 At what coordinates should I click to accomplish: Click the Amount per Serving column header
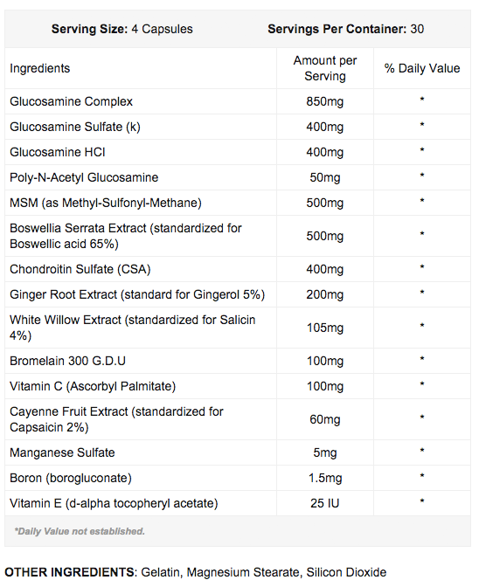pyautogui.click(x=324, y=68)
